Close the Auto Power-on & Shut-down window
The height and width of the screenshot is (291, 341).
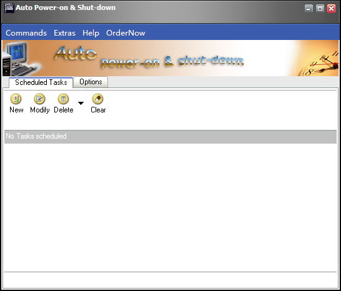coord(331,9)
